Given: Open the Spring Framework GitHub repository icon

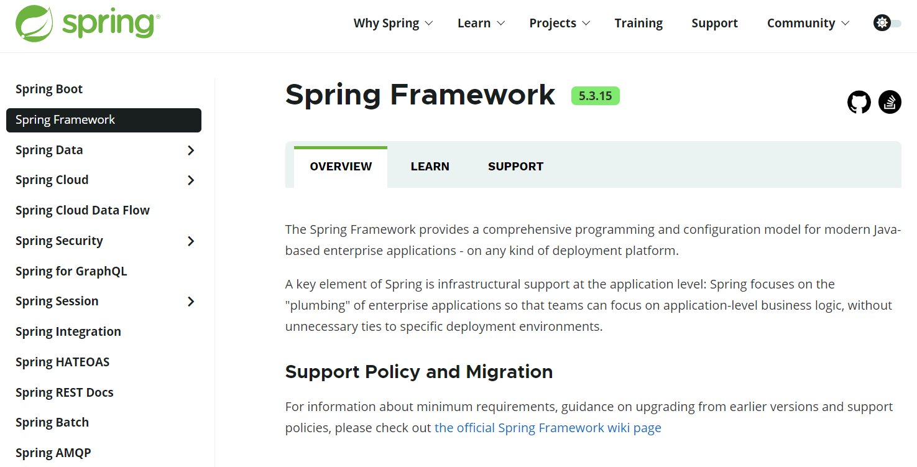Looking at the screenshot, I should tap(859, 101).
